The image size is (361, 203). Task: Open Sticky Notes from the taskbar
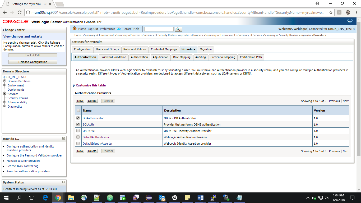188,197
